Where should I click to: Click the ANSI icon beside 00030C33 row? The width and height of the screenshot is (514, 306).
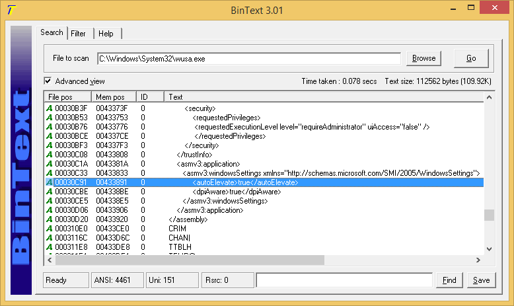coord(49,173)
